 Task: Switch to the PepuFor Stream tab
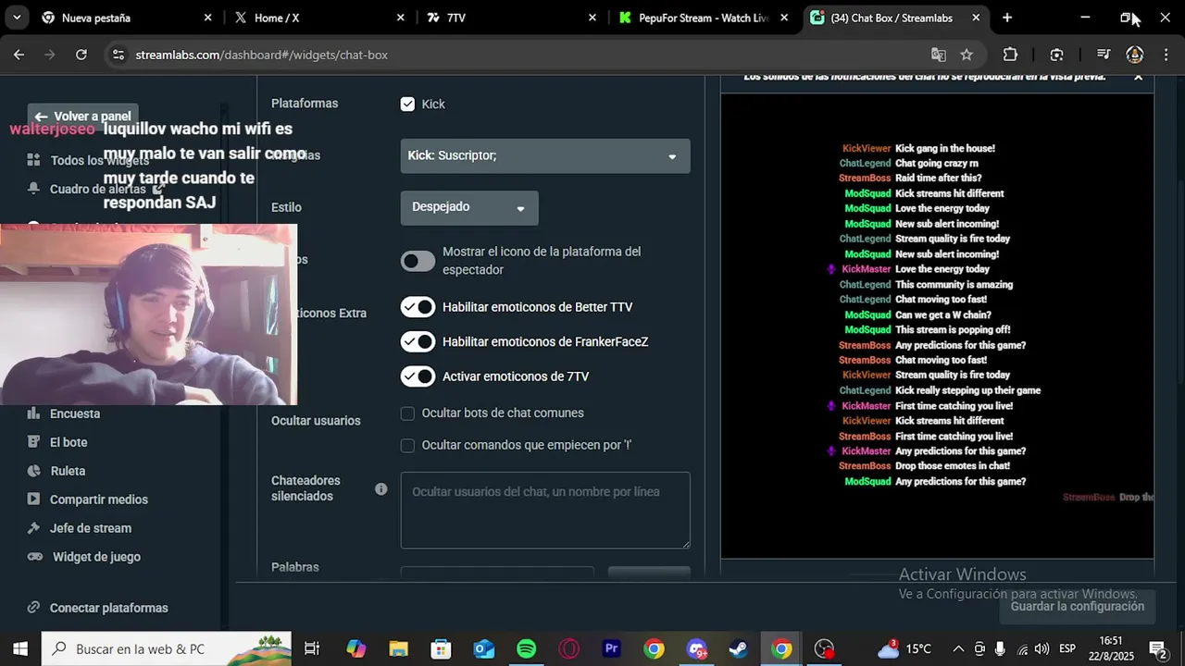702,18
